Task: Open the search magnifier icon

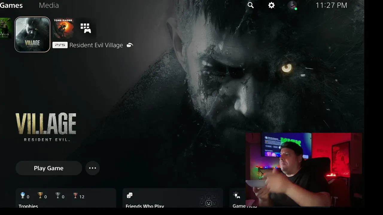Action: point(250,5)
